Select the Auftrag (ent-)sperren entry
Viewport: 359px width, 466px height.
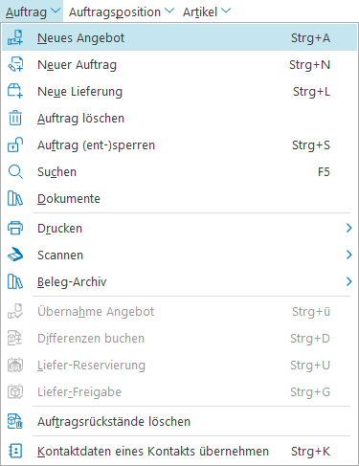[179, 144]
